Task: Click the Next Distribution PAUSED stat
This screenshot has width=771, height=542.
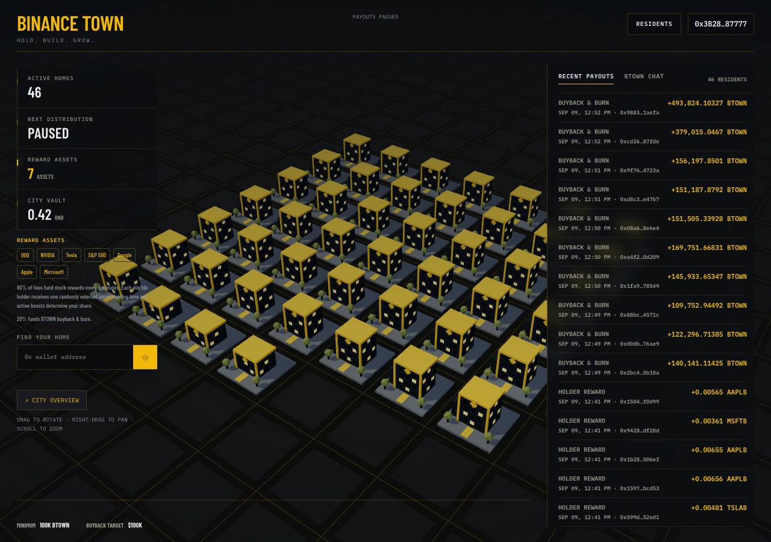Action: [87, 128]
